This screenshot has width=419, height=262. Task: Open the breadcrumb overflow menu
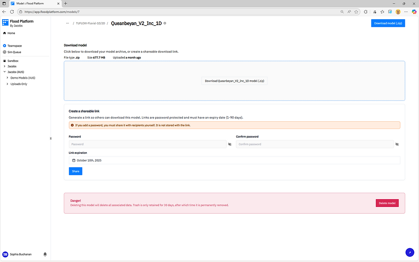[67, 24]
